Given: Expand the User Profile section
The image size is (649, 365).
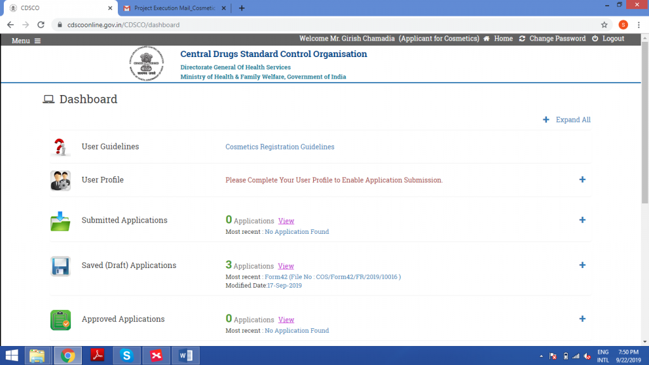Looking at the screenshot, I should coord(582,179).
